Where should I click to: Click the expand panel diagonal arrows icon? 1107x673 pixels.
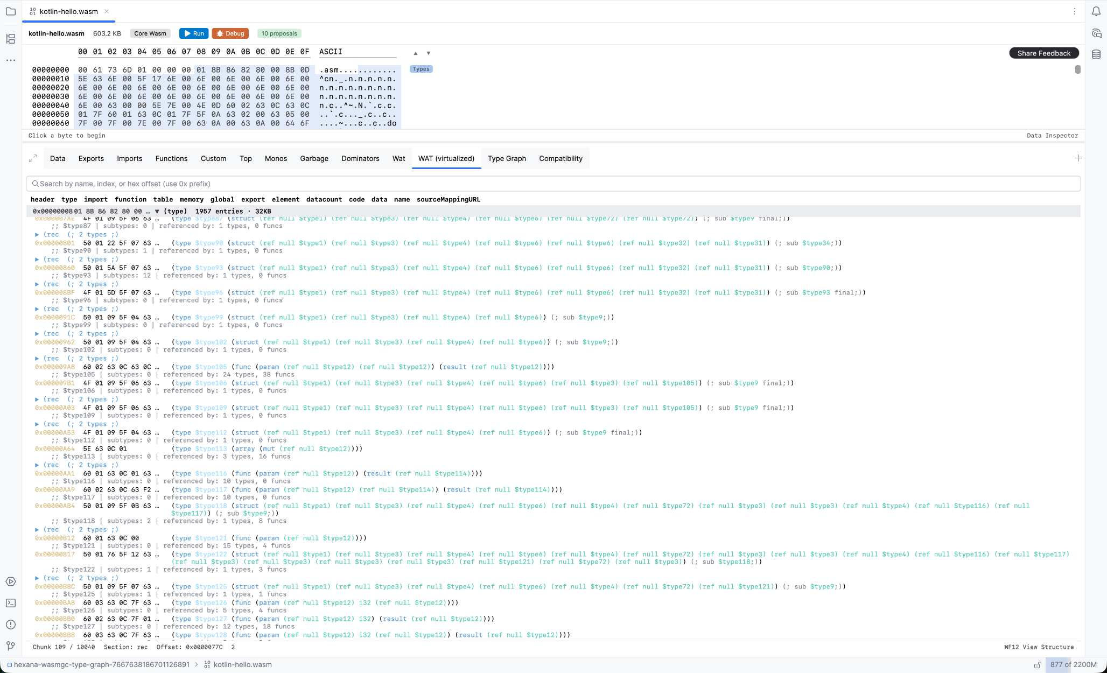(x=33, y=158)
